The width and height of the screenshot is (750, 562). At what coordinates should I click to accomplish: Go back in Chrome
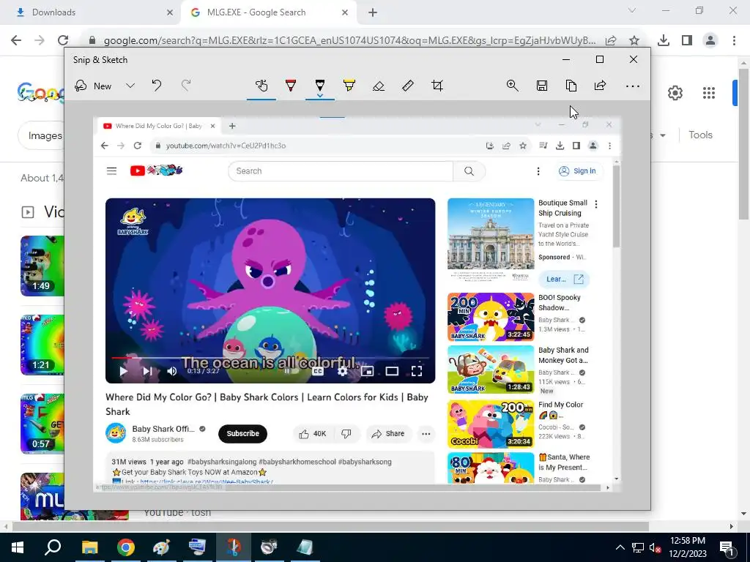(x=16, y=41)
